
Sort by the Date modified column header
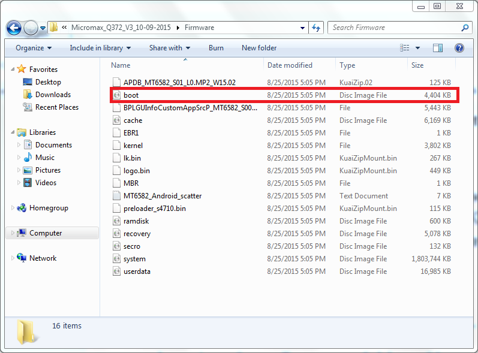click(290, 65)
